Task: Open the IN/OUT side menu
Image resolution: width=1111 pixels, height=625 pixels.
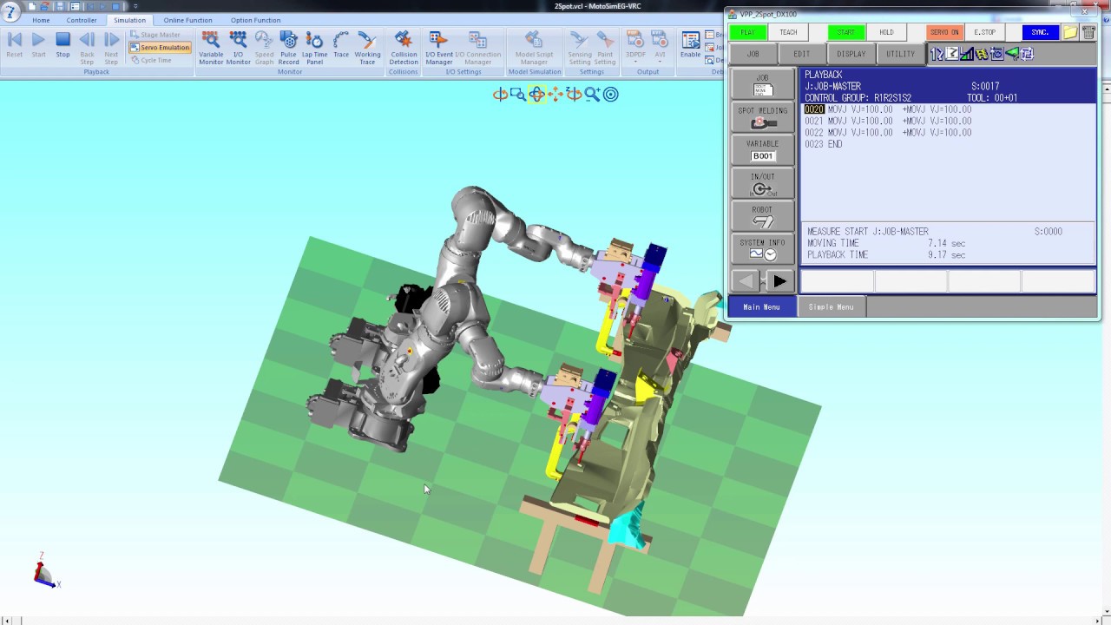Action: (x=763, y=183)
